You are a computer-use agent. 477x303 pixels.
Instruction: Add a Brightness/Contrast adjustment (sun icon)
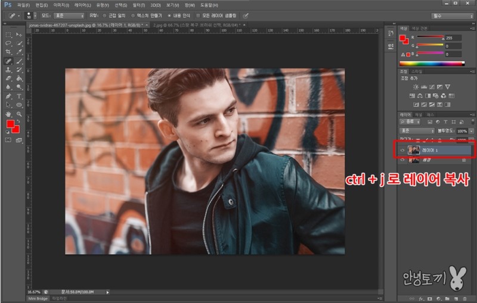point(416,87)
